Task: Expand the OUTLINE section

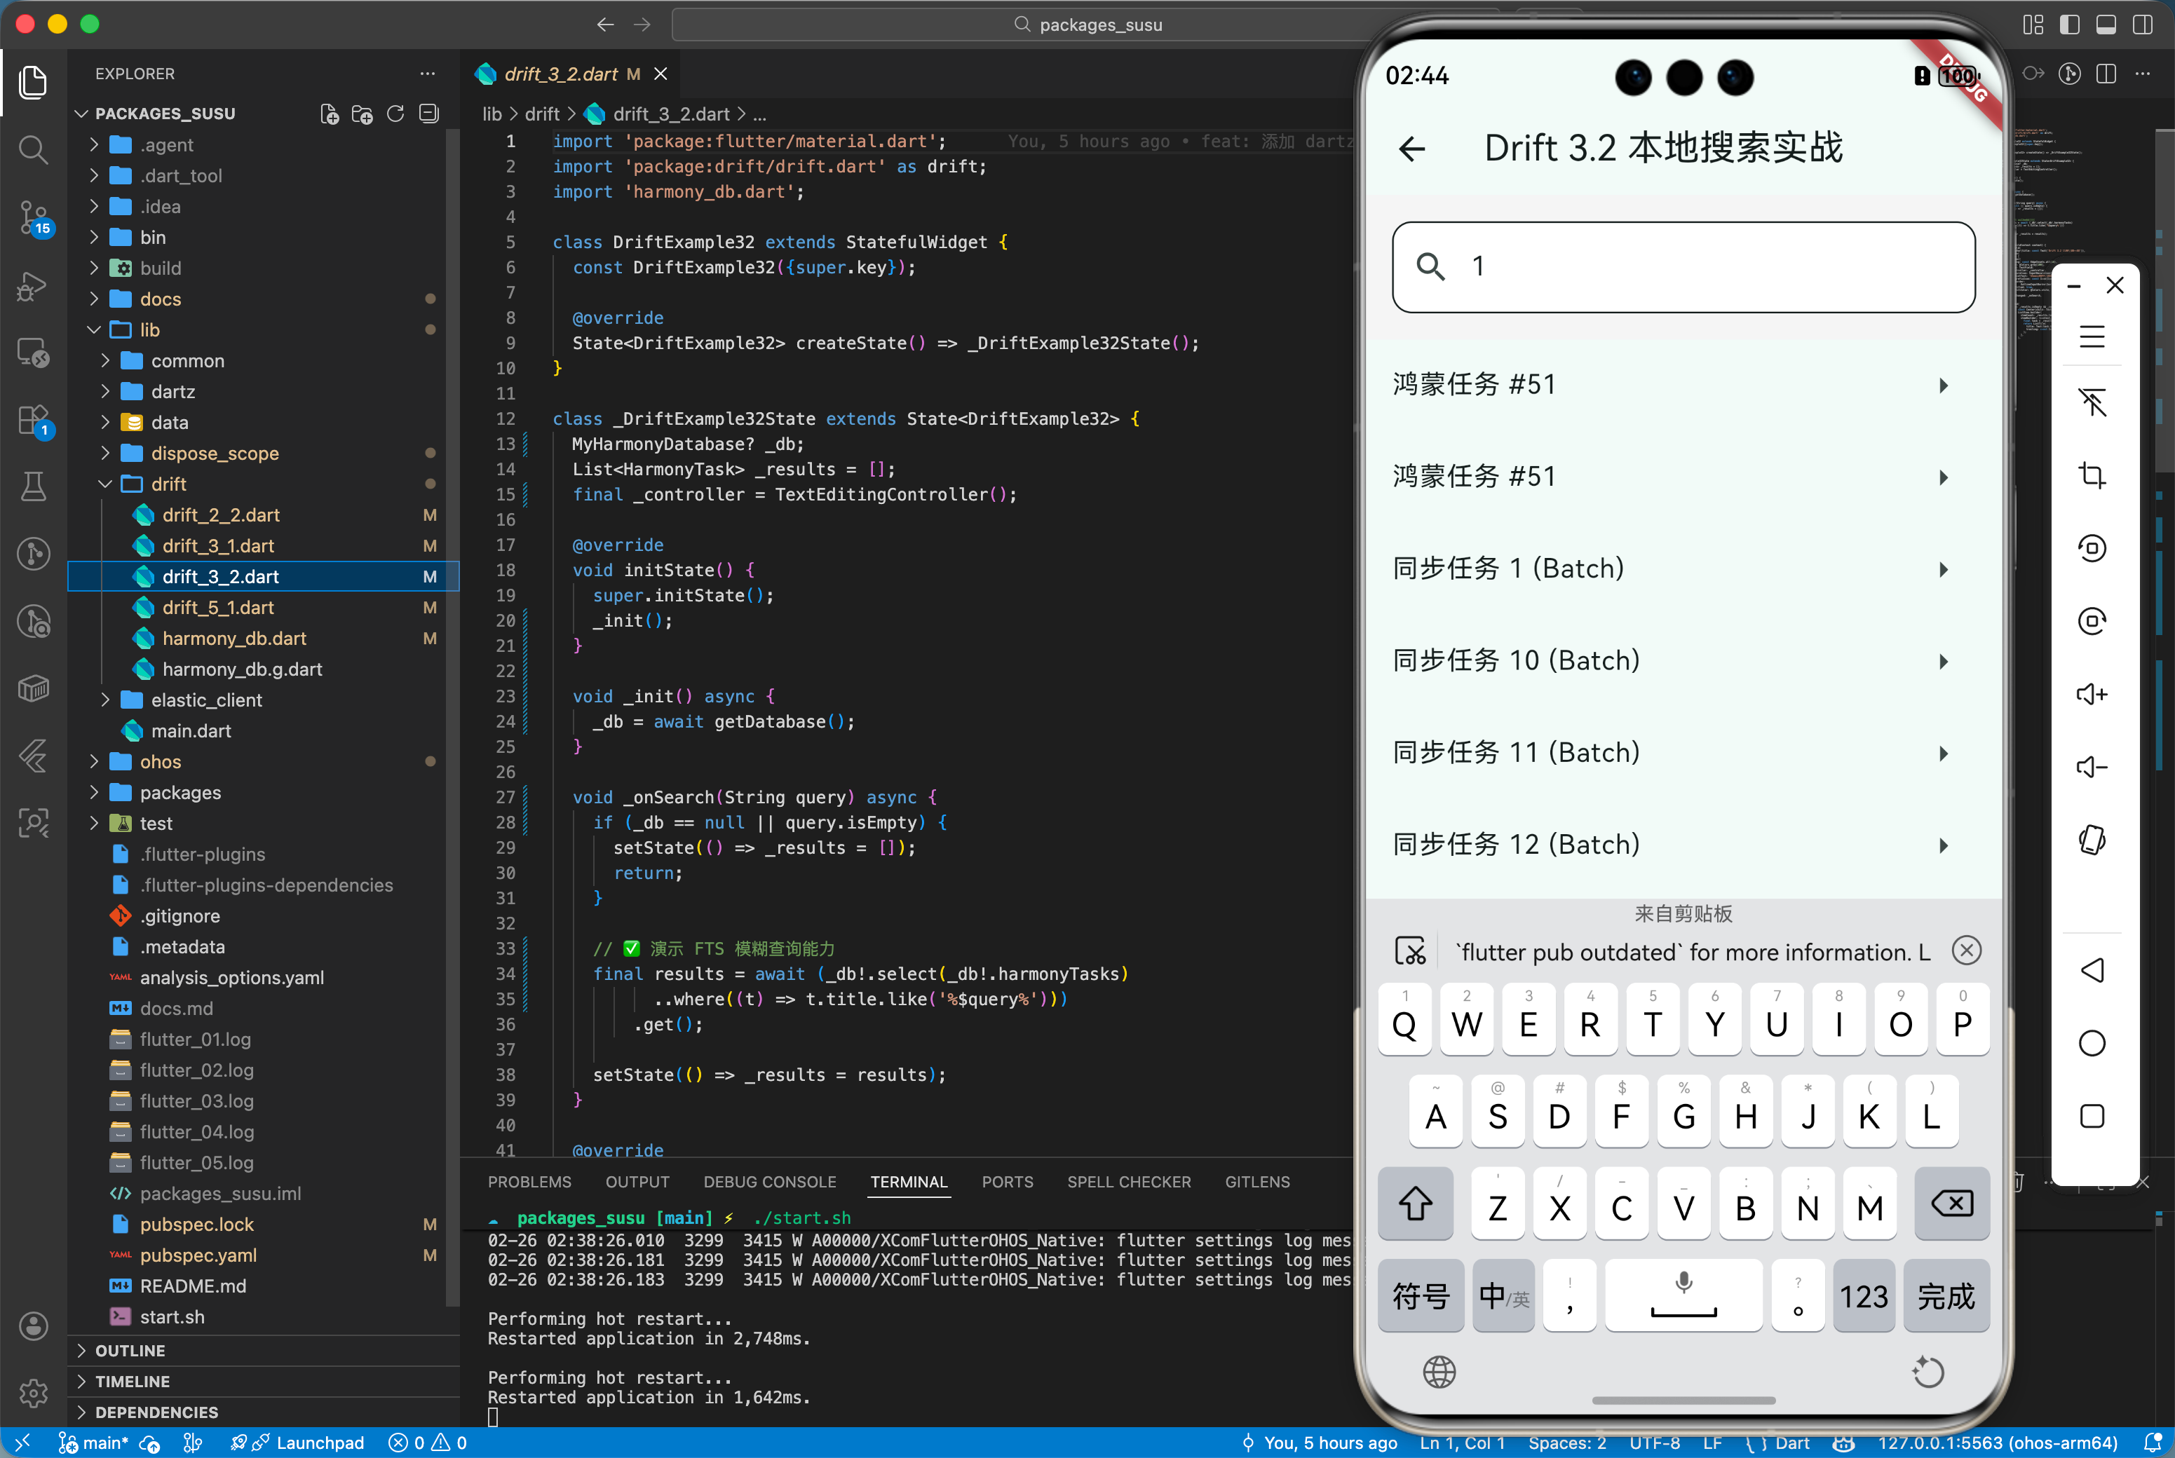Action: coord(129,1350)
